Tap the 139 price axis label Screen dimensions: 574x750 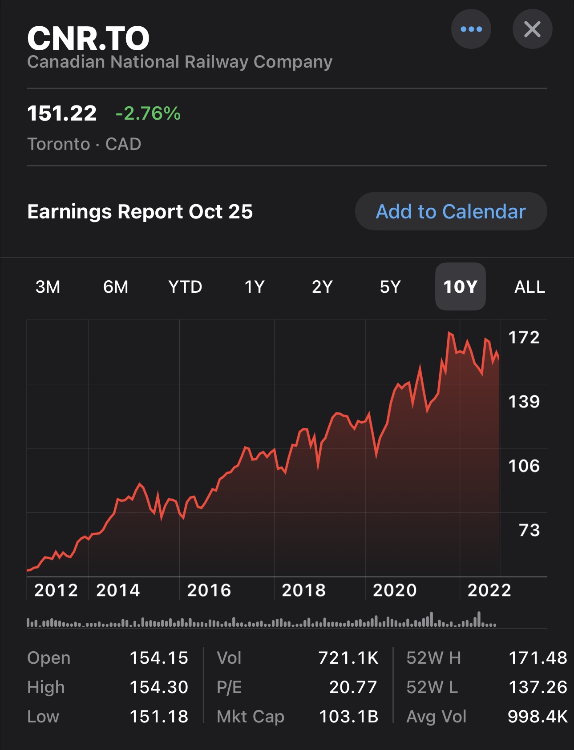click(x=524, y=402)
